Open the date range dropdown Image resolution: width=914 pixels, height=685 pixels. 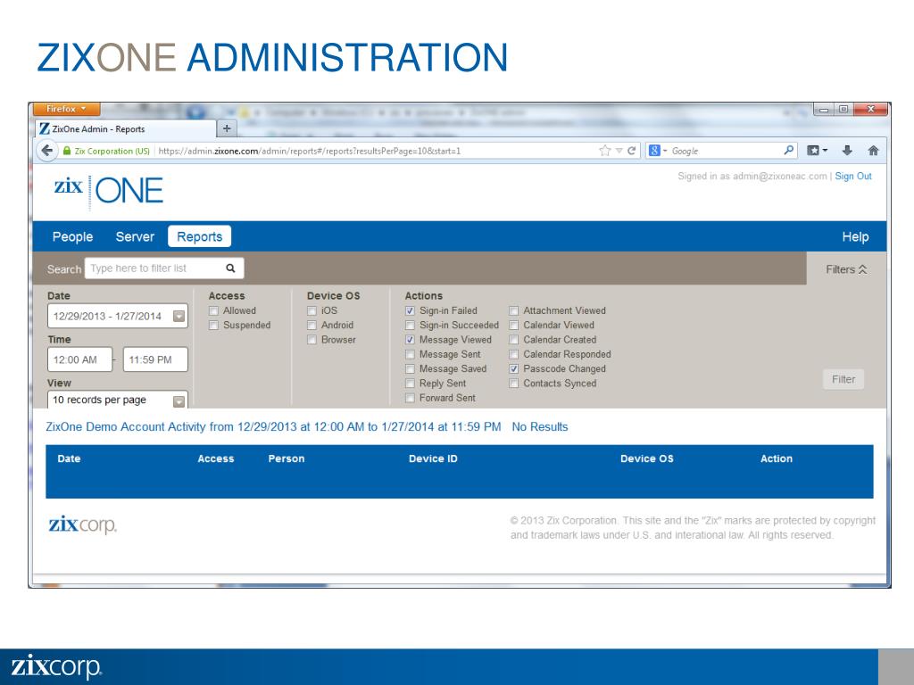179,317
